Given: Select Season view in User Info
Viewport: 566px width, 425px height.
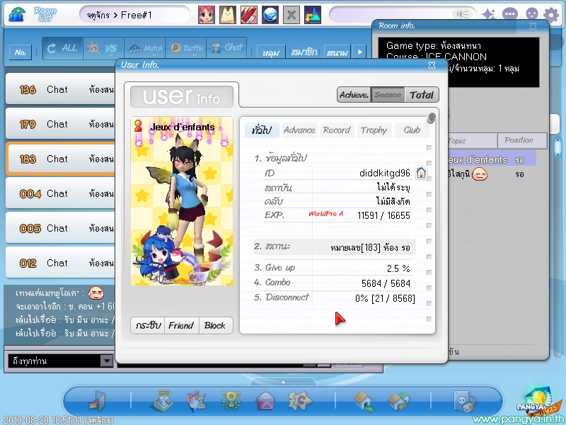Looking at the screenshot, I should (x=388, y=95).
